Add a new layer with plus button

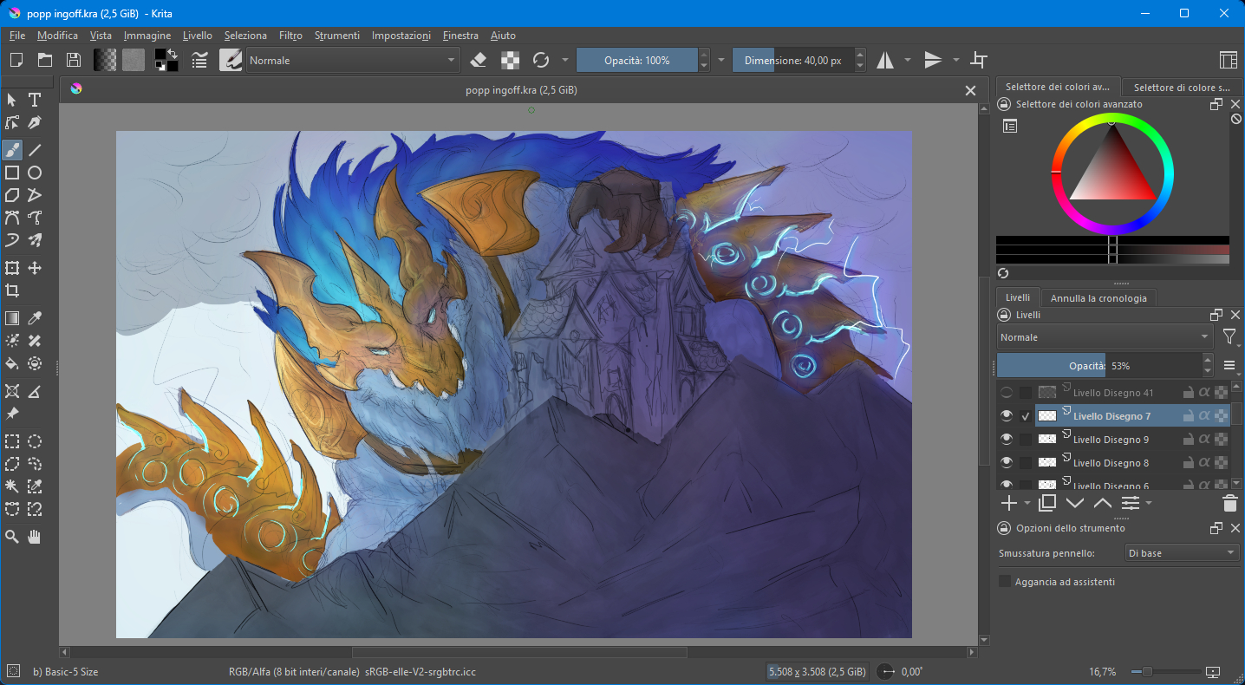1008,503
